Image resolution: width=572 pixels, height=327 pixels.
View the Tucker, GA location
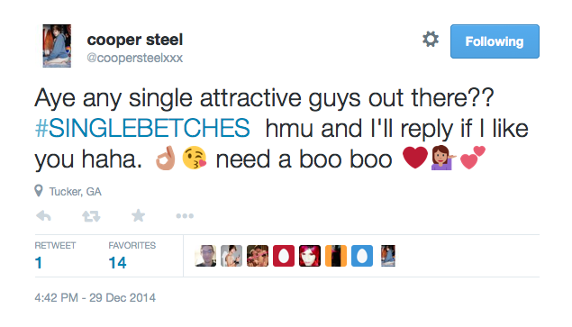(x=75, y=192)
